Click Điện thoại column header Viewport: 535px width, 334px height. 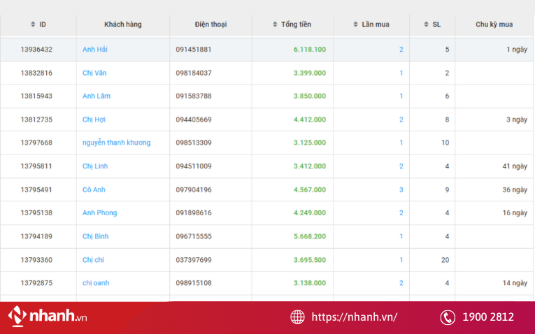click(x=211, y=24)
